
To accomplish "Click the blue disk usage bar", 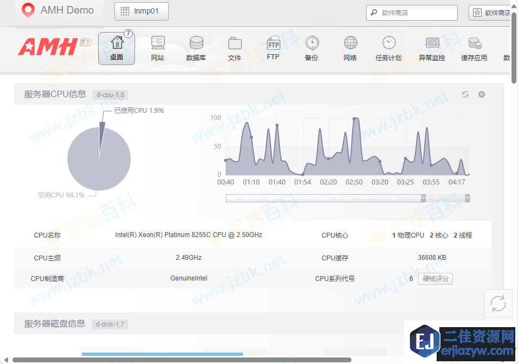I will click(x=162, y=354).
